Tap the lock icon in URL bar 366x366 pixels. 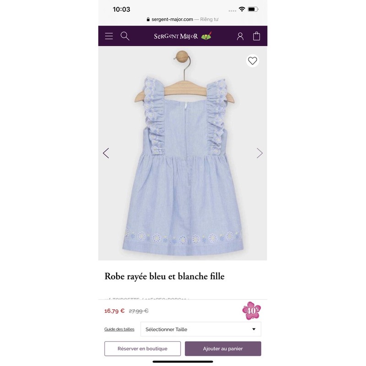click(x=148, y=19)
